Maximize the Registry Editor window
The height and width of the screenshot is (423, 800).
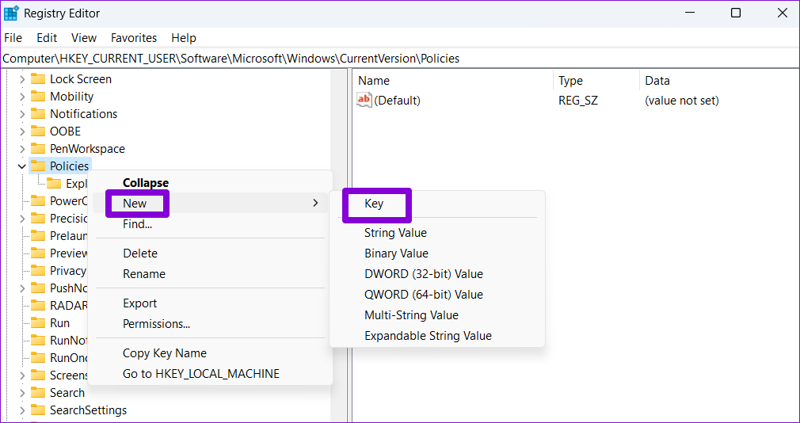[736, 13]
